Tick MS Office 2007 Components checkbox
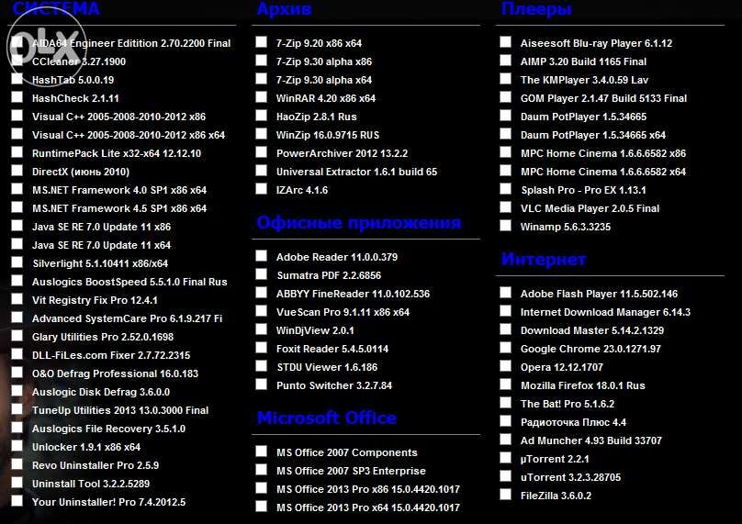Viewport: 742px width, 524px height. pos(261,452)
